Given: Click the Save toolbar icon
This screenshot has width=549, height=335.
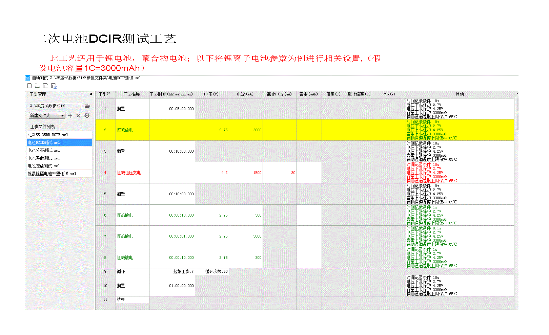Looking at the screenshot, I should pos(45,86).
